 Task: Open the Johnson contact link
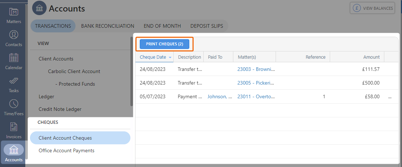tap(220, 96)
